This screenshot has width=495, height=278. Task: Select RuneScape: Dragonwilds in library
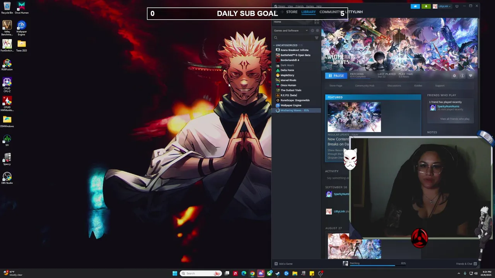pos(295,100)
